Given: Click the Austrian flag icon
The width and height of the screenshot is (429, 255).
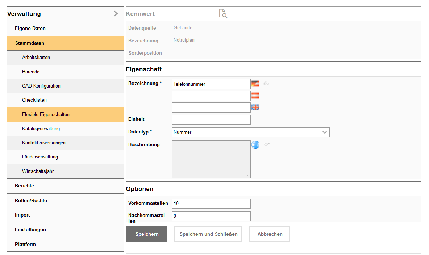Looking at the screenshot, I should 255,96.
